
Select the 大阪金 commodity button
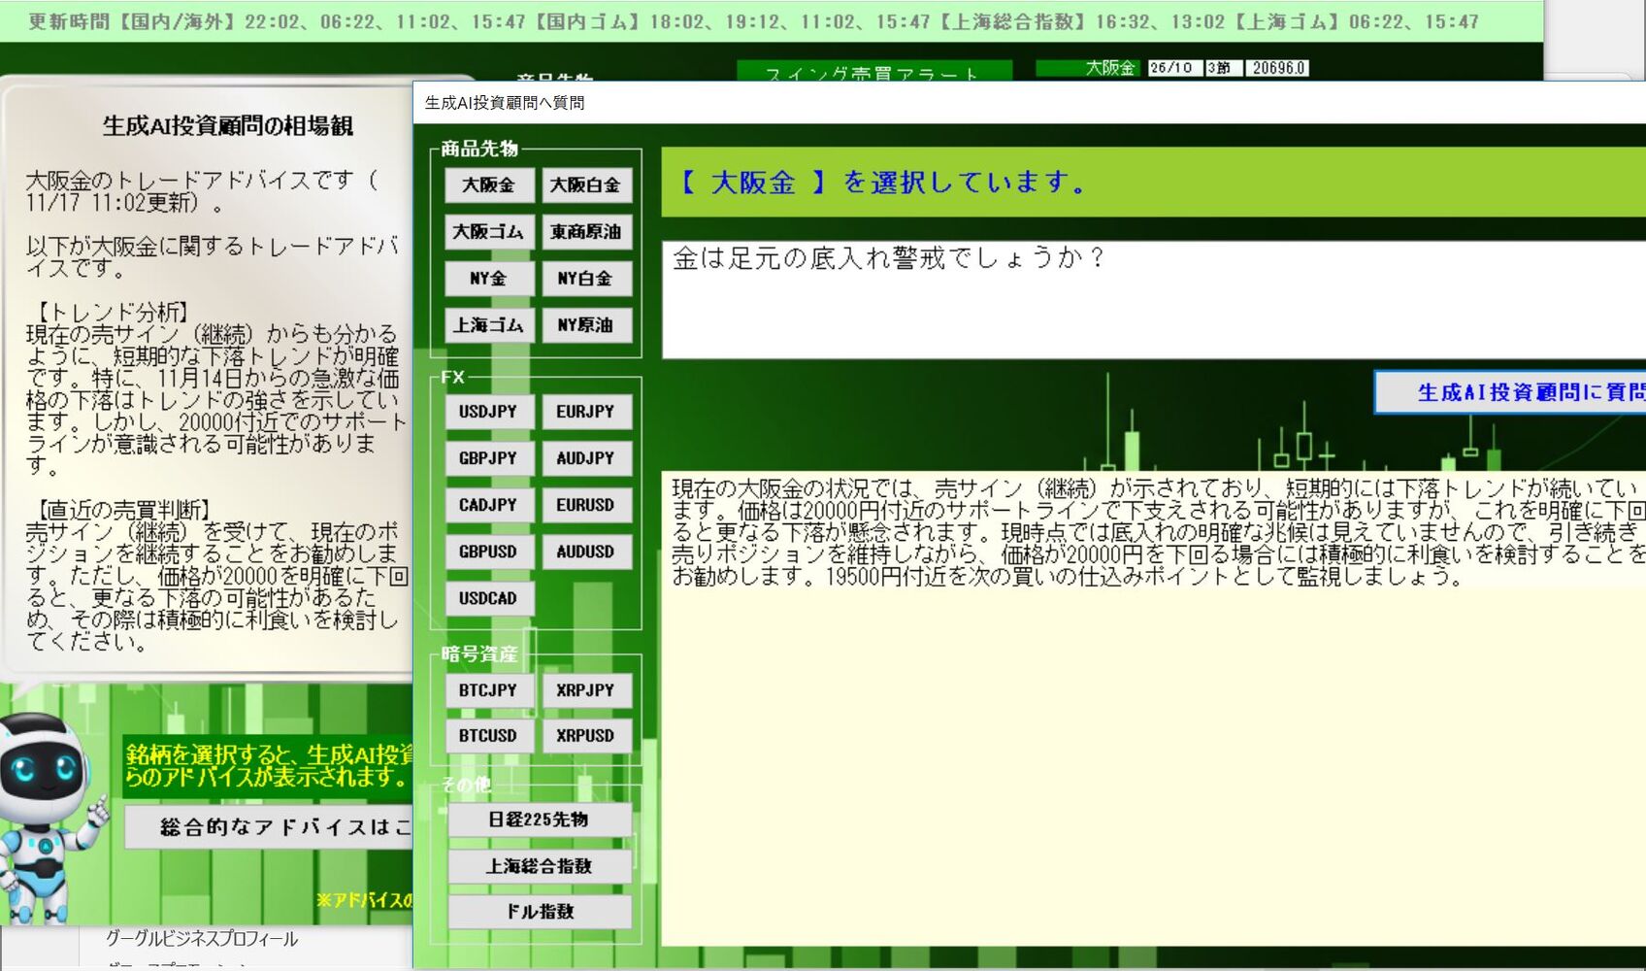489,184
